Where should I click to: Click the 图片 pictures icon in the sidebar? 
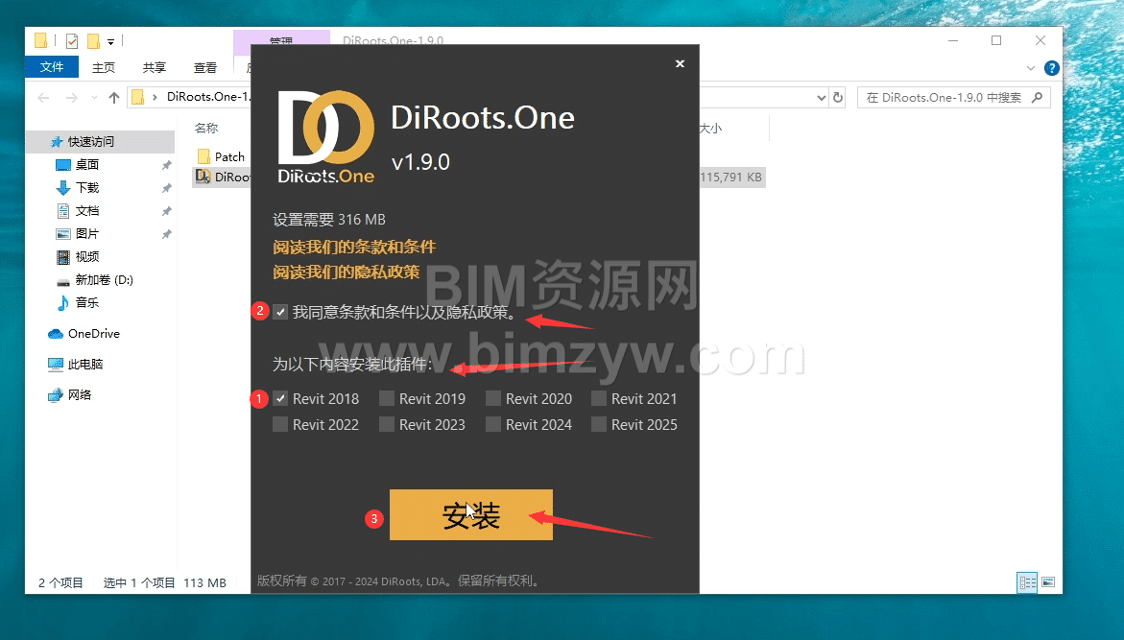(x=63, y=233)
